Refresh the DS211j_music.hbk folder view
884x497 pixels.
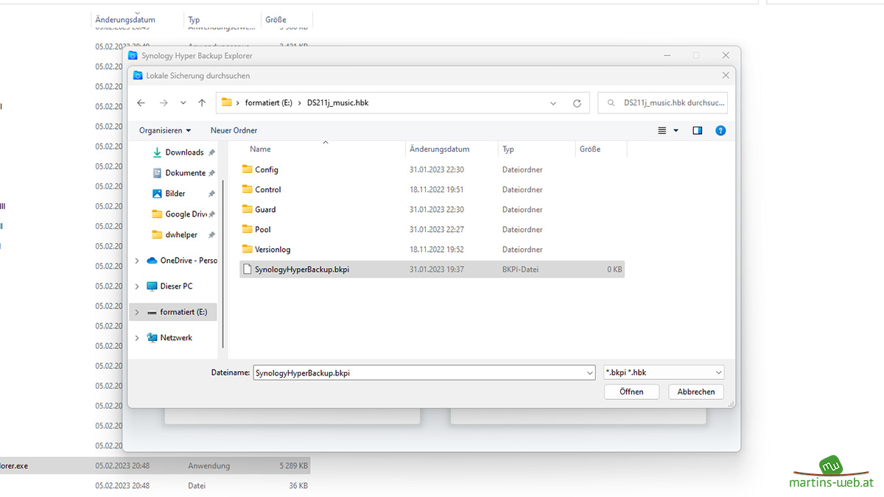click(x=577, y=103)
